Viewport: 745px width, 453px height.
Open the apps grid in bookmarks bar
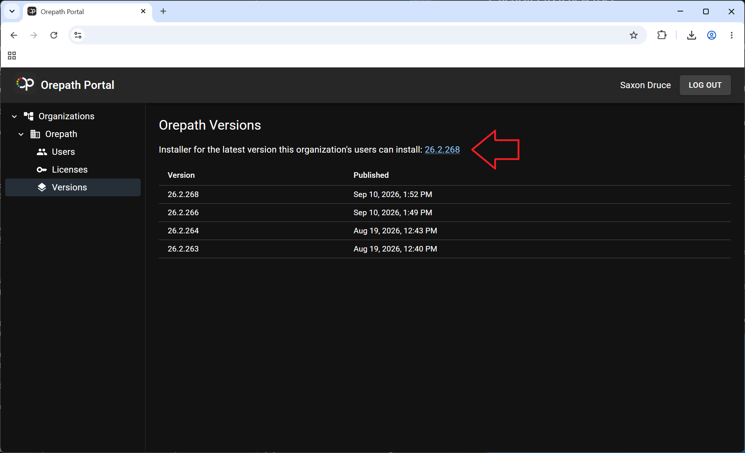point(12,56)
